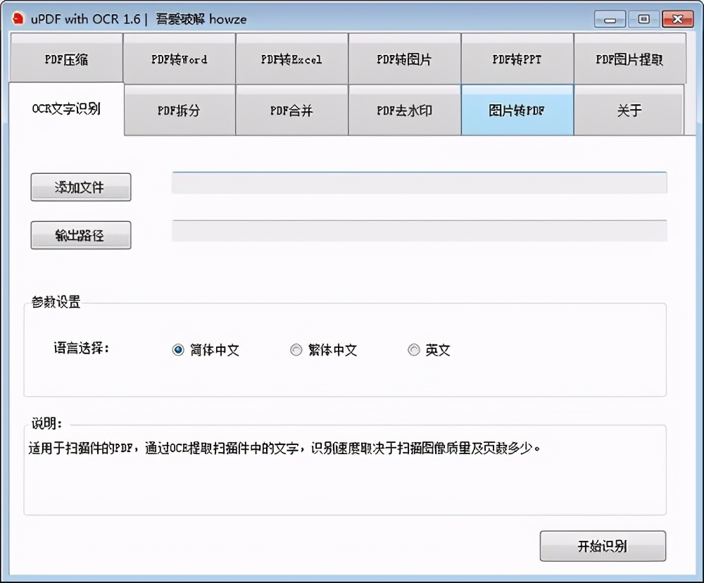Select the 英文 language option

414,349
